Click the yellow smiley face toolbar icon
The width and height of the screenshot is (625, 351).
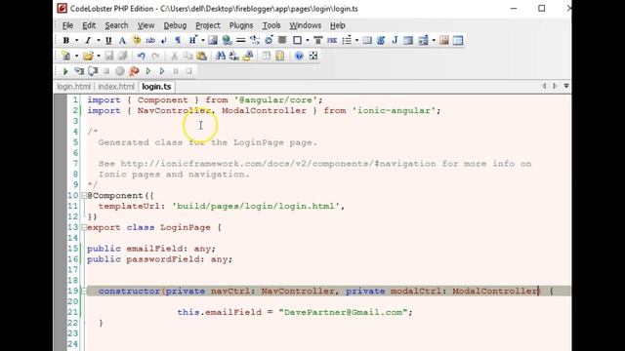tap(137, 40)
